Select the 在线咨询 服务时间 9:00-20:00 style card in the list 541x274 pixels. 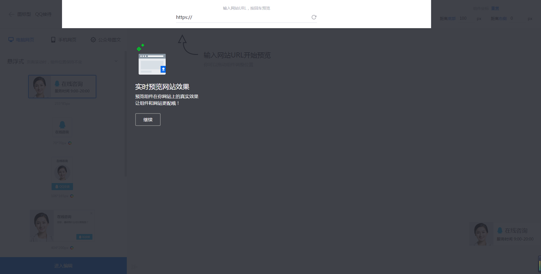pos(62,86)
